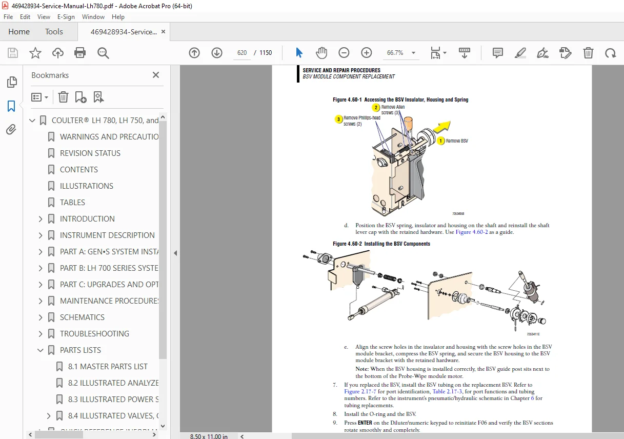Expand 8.4 ILLUSTRATED VALVES bookmark
Image resolution: width=624 pixels, height=439 pixels.
(x=49, y=416)
